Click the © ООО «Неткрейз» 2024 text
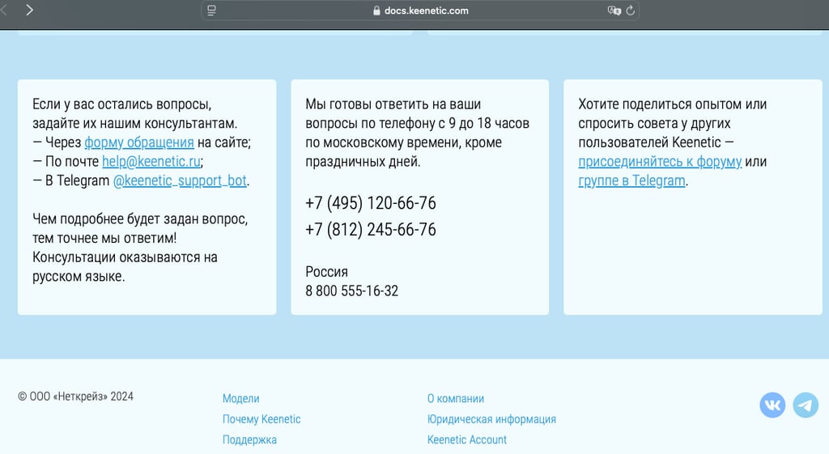This screenshot has width=829, height=454. click(75, 397)
